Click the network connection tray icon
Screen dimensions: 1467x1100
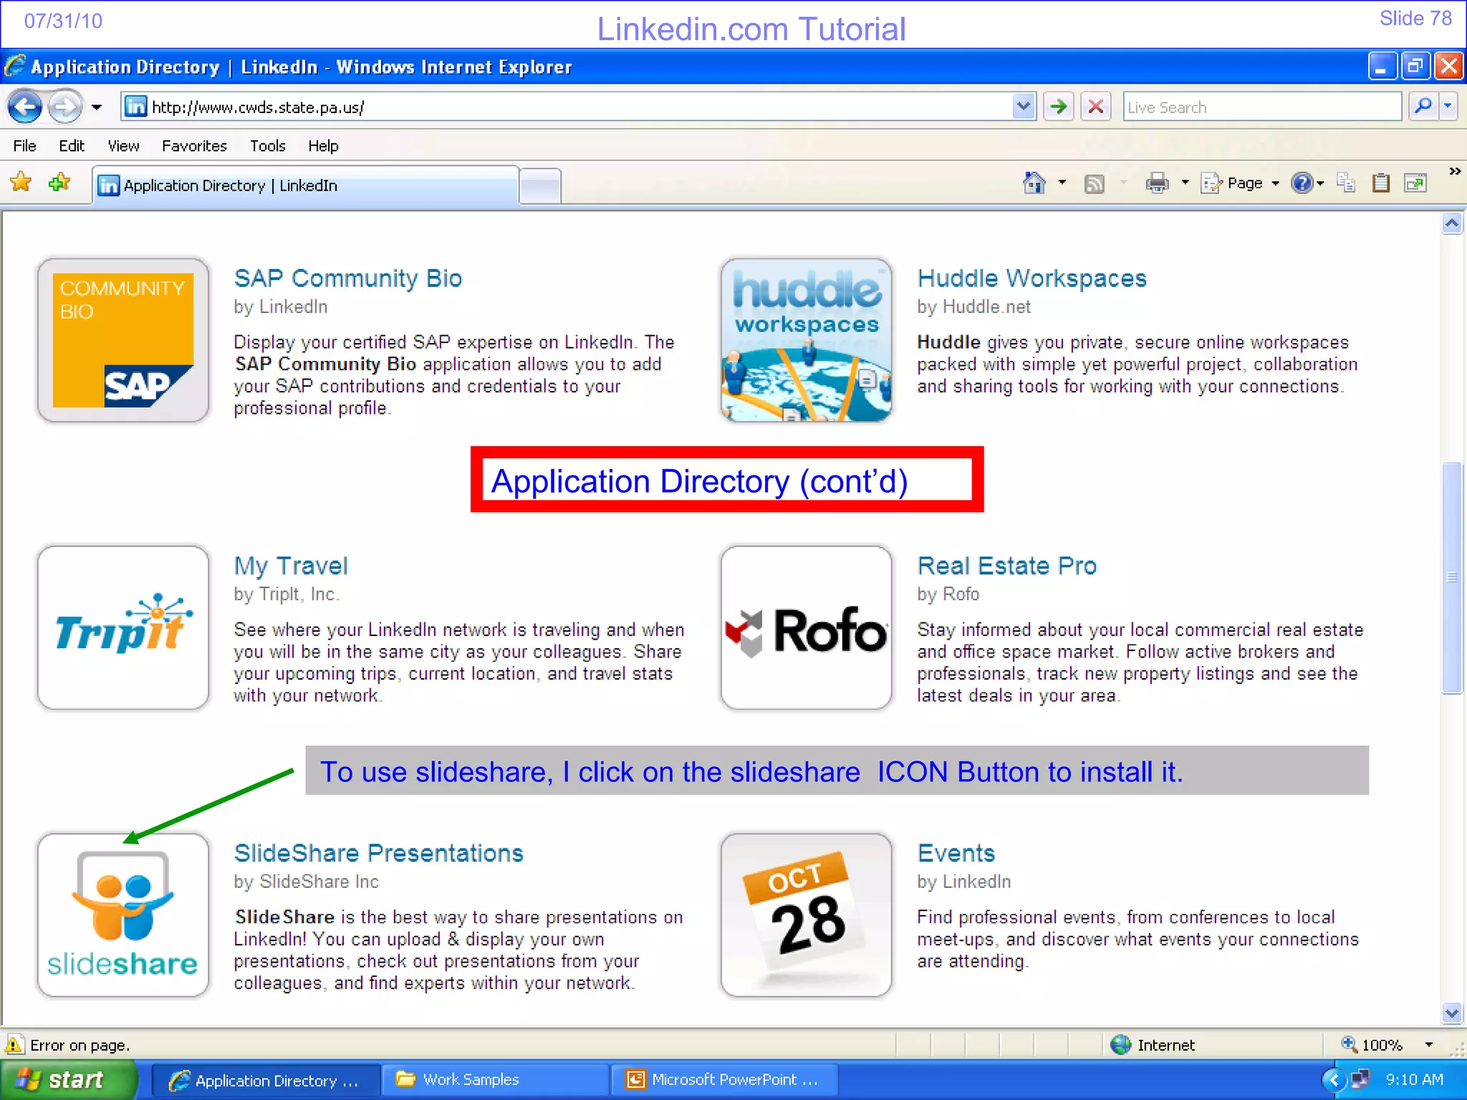point(1360,1079)
